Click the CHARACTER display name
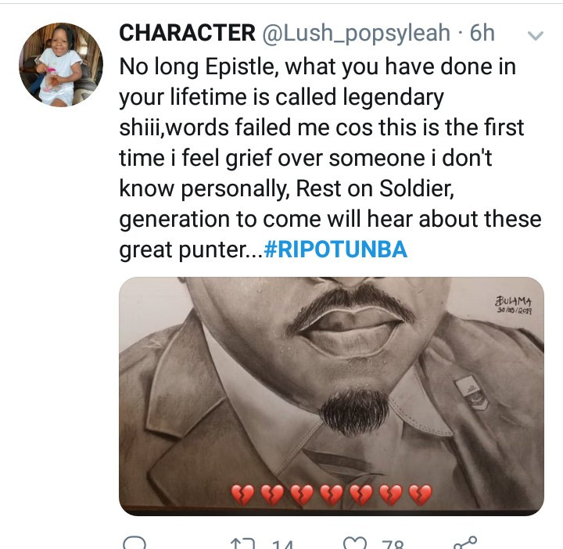The height and width of the screenshot is (549, 563). 187,33
